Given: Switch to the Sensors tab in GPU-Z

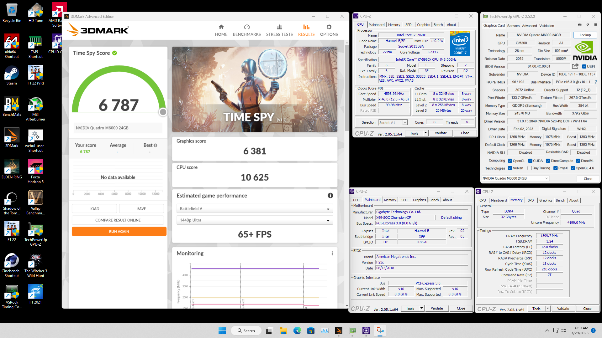Looking at the screenshot, I should (x=513, y=26).
